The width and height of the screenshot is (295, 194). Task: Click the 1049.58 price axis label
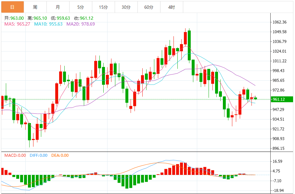coord(280,32)
